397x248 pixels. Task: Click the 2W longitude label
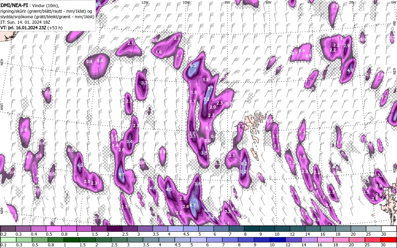(x=351, y=2)
